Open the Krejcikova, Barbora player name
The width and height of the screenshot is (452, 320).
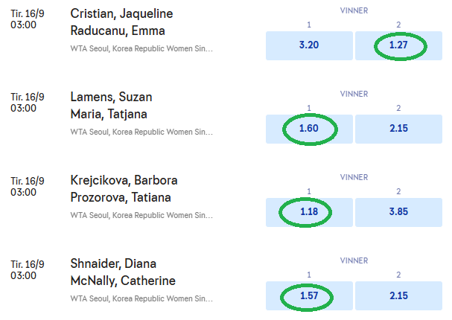(124, 181)
